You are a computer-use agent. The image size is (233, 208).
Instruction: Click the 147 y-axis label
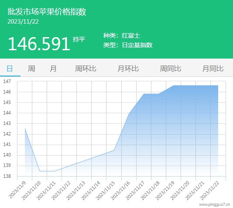[x=7, y=81]
